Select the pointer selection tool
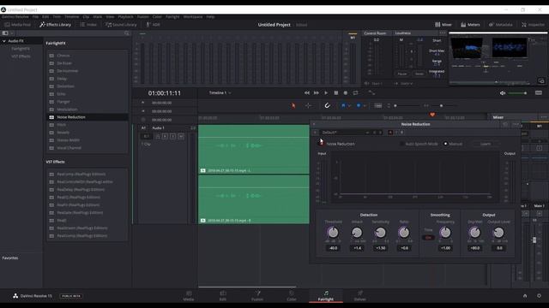Viewport: 549px width, 308px height. click(x=293, y=105)
